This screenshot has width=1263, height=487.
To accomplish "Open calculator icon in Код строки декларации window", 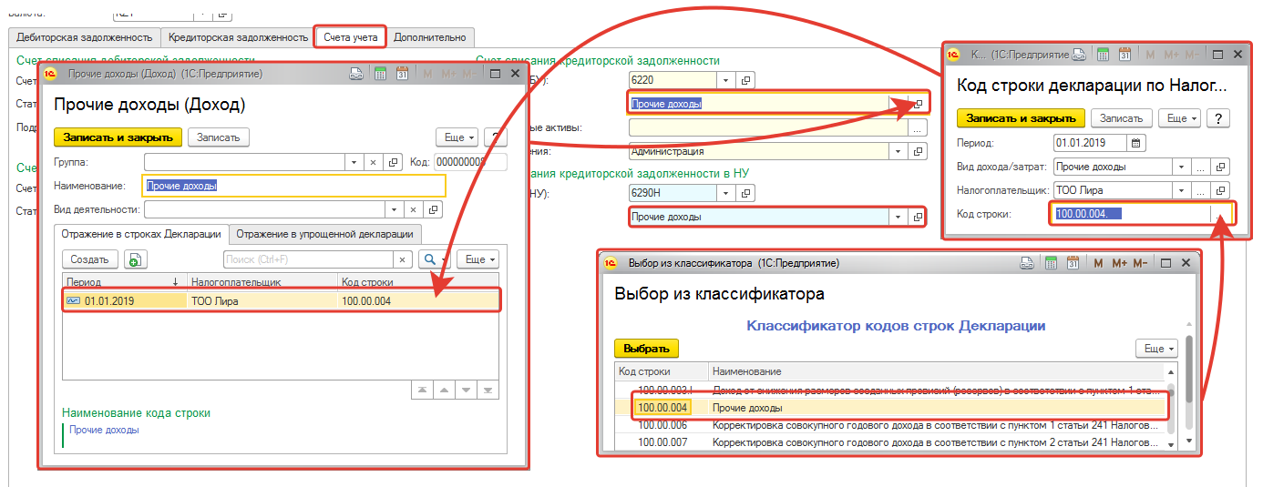I will pyautogui.click(x=1104, y=55).
